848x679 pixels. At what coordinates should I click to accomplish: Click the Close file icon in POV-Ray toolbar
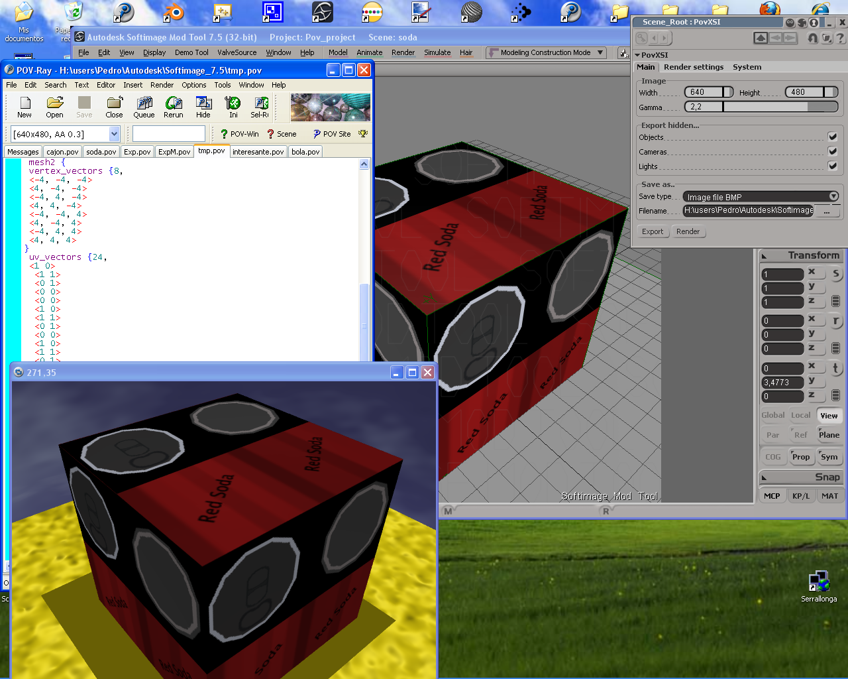114,107
